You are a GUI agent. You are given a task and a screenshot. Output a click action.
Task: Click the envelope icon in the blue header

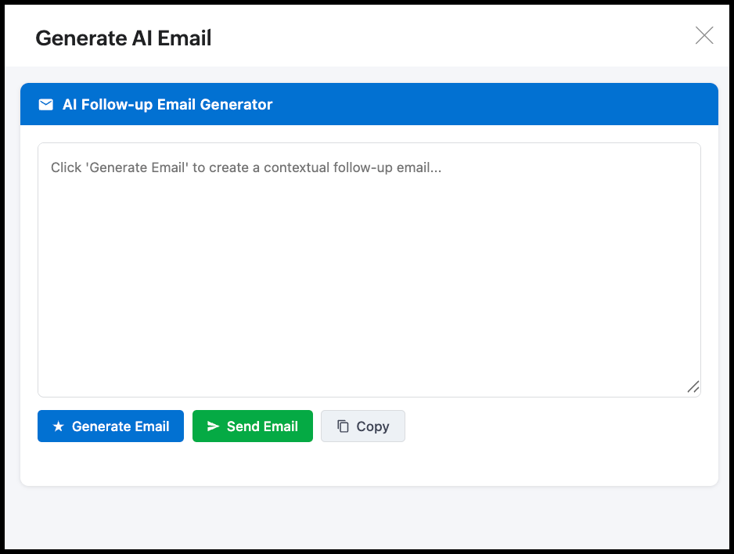coord(46,104)
